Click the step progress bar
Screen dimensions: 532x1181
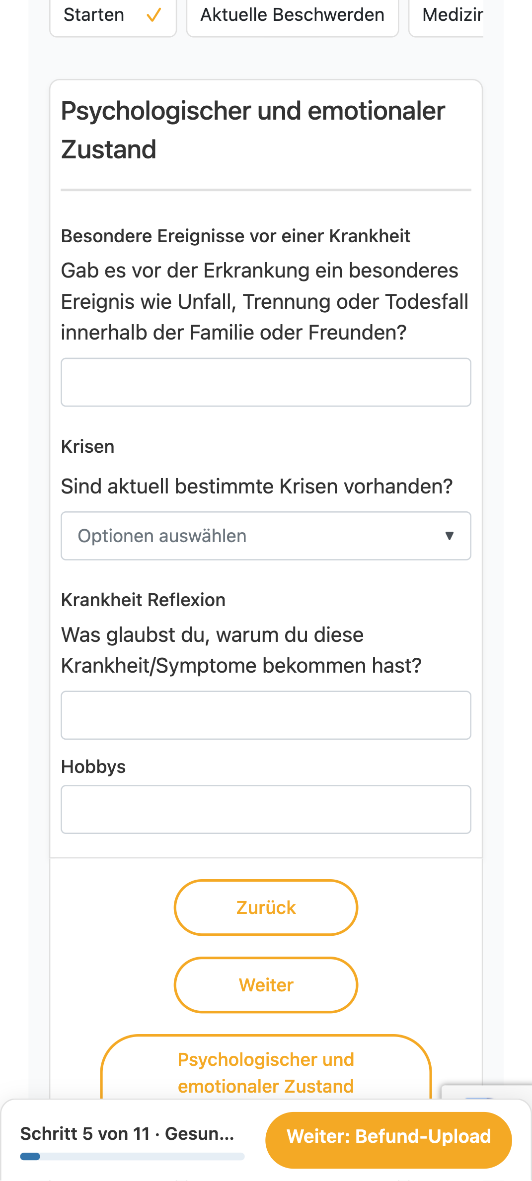(132, 1157)
